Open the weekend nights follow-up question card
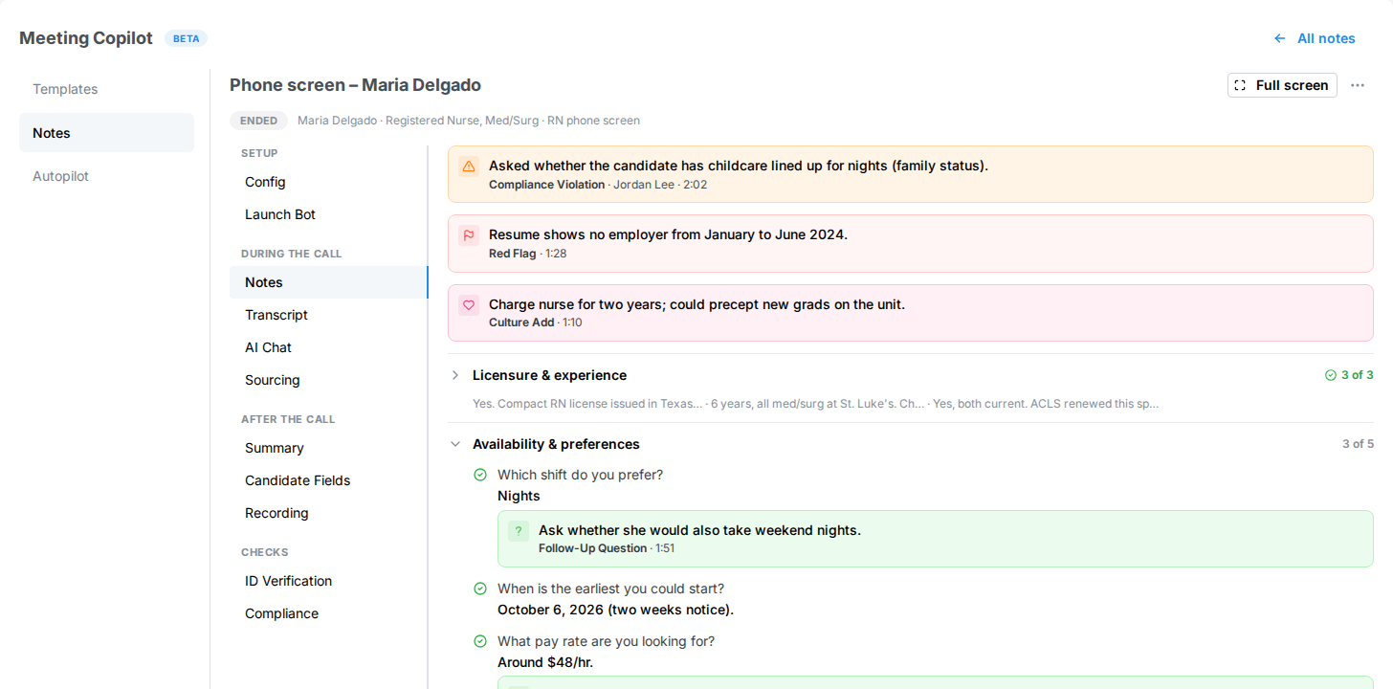Viewport: 1393px width, 689px height. coord(936,539)
